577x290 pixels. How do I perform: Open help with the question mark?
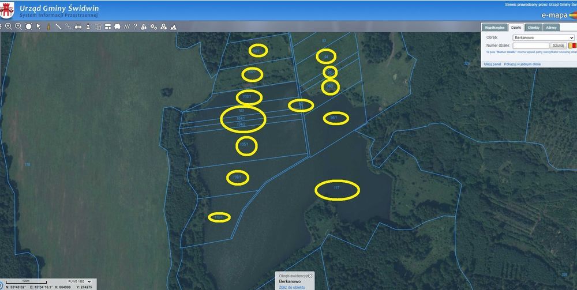coord(135,27)
